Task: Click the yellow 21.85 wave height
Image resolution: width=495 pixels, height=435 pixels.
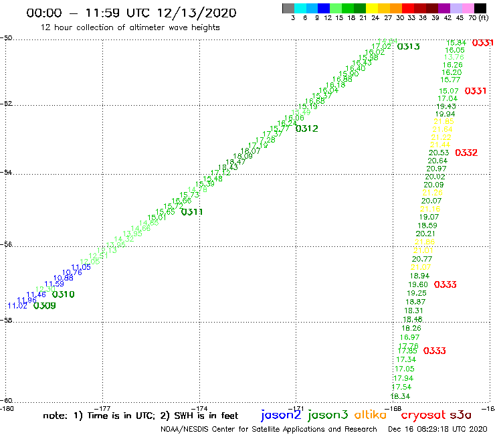Action: click(444, 122)
